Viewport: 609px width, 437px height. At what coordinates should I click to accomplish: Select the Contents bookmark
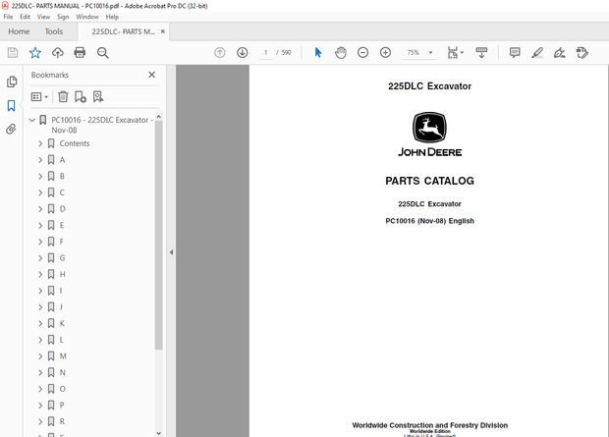click(x=75, y=143)
